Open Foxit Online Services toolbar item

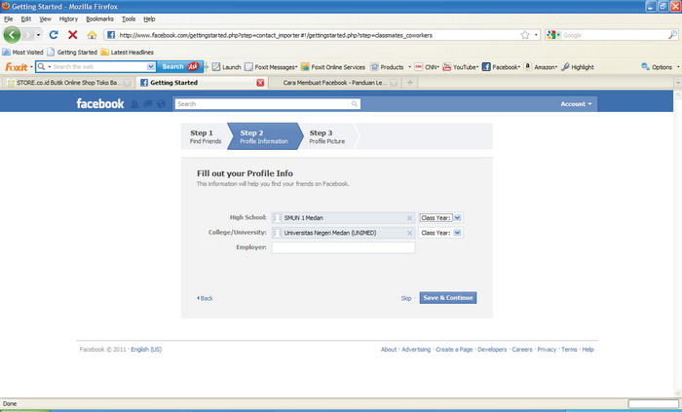333,67
